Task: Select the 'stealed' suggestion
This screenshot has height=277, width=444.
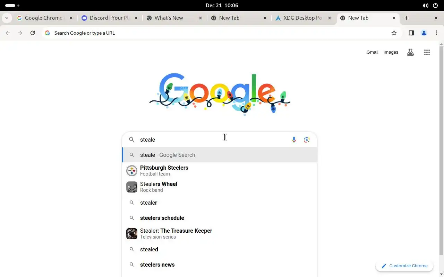Action: click(220, 249)
